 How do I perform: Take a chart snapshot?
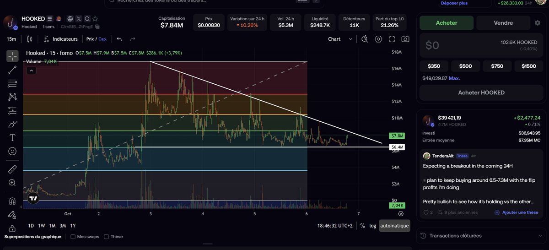point(406,39)
